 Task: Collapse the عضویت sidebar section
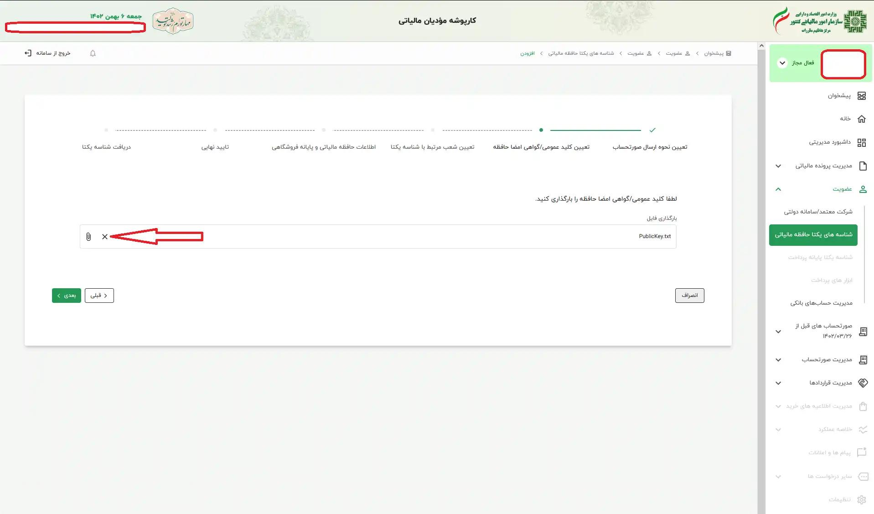[779, 189]
